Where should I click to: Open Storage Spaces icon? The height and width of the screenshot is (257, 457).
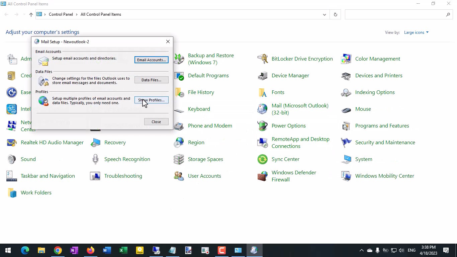click(x=179, y=159)
